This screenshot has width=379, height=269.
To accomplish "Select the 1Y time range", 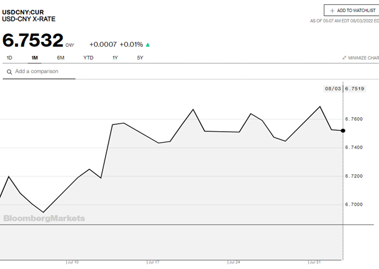I will (x=115, y=58).
